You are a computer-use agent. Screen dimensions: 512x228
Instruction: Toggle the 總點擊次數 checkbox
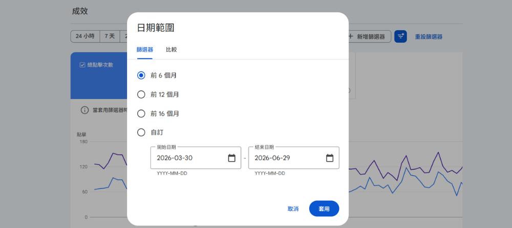point(82,65)
